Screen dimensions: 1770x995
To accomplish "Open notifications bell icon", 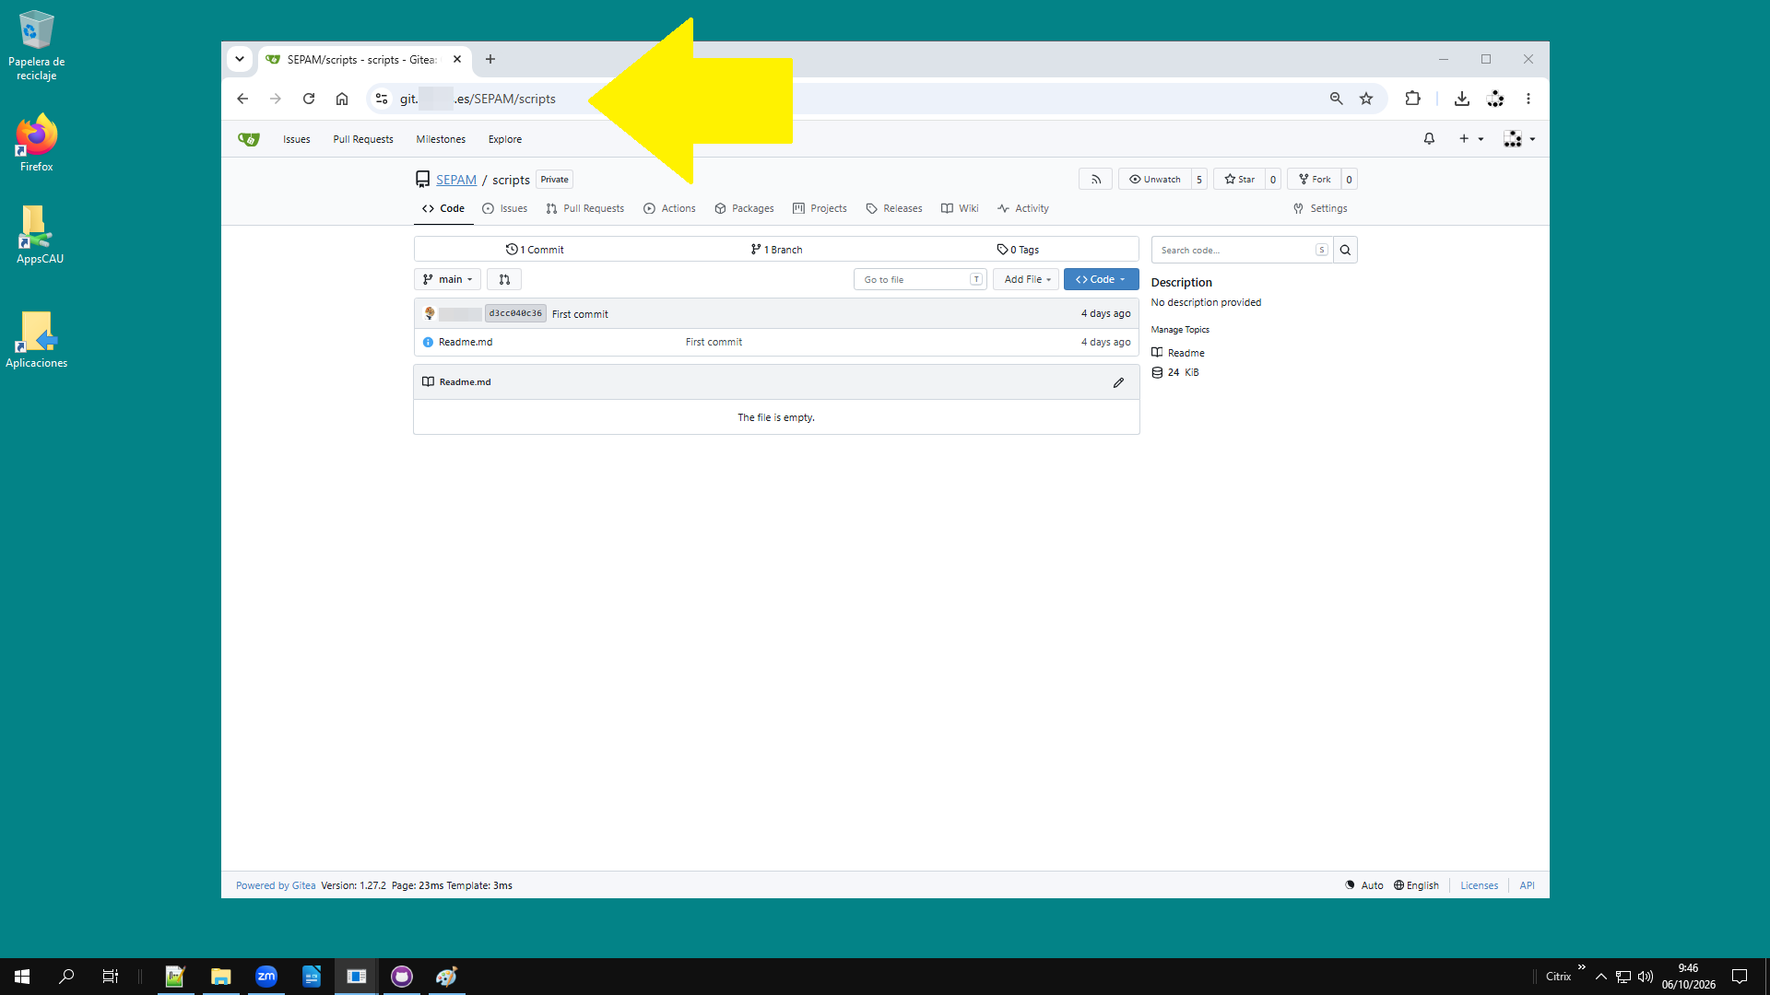I will 1429,139.
